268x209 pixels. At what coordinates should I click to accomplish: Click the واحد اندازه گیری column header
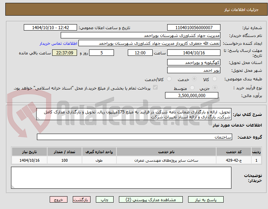(x=99, y=152)
